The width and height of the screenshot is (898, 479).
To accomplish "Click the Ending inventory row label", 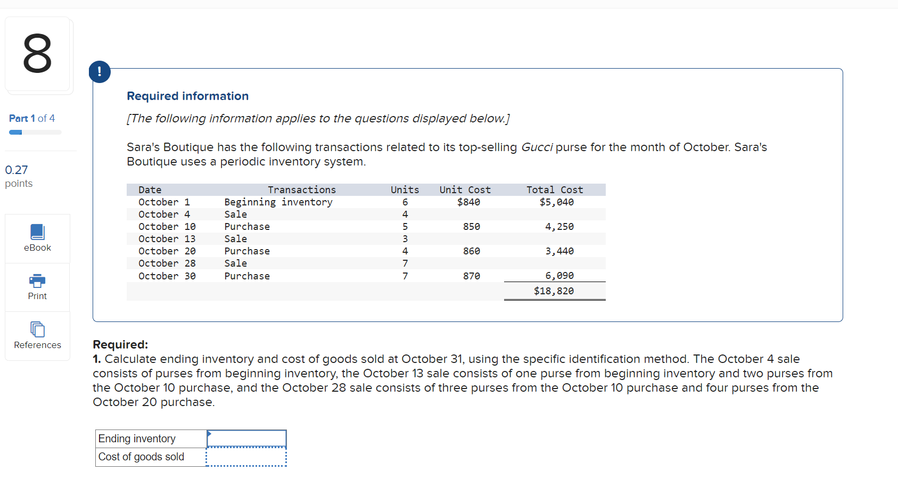I will click(x=137, y=439).
